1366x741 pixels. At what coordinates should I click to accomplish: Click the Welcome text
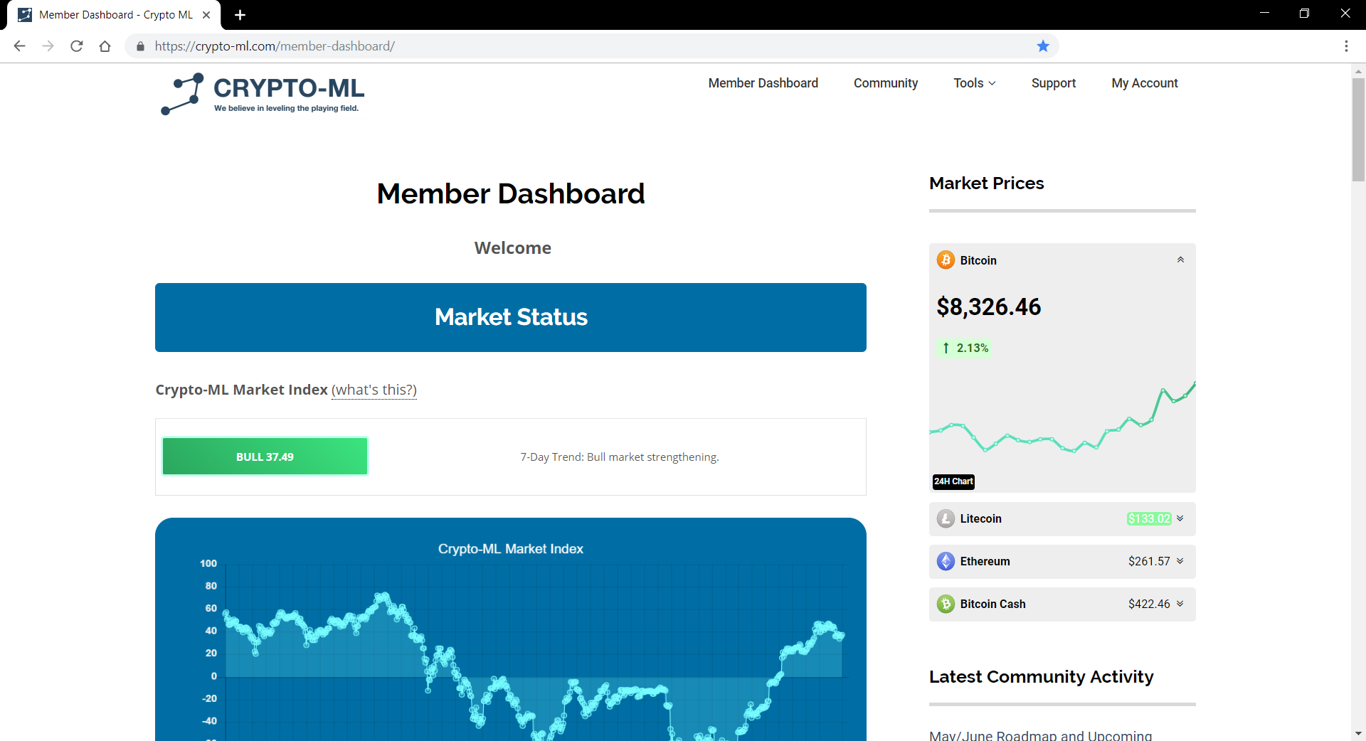point(513,248)
